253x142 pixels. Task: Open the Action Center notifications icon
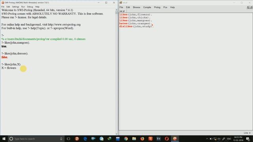[x=248, y=138]
